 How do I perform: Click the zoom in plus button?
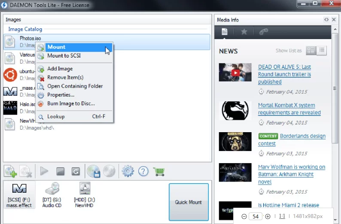[268, 216]
